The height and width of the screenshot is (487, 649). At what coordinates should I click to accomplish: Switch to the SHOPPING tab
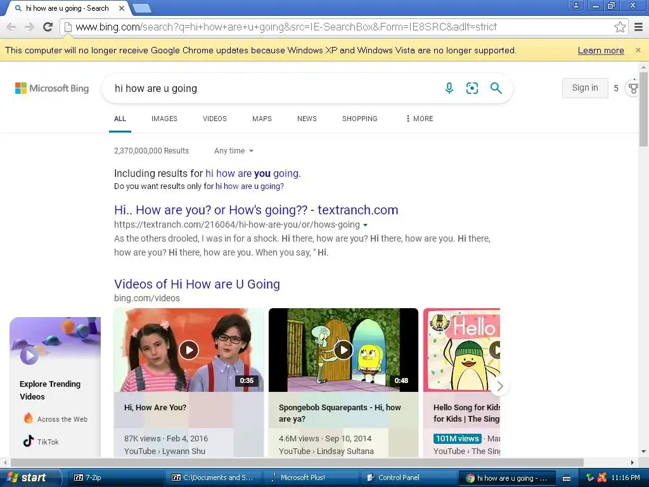tap(360, 119)
